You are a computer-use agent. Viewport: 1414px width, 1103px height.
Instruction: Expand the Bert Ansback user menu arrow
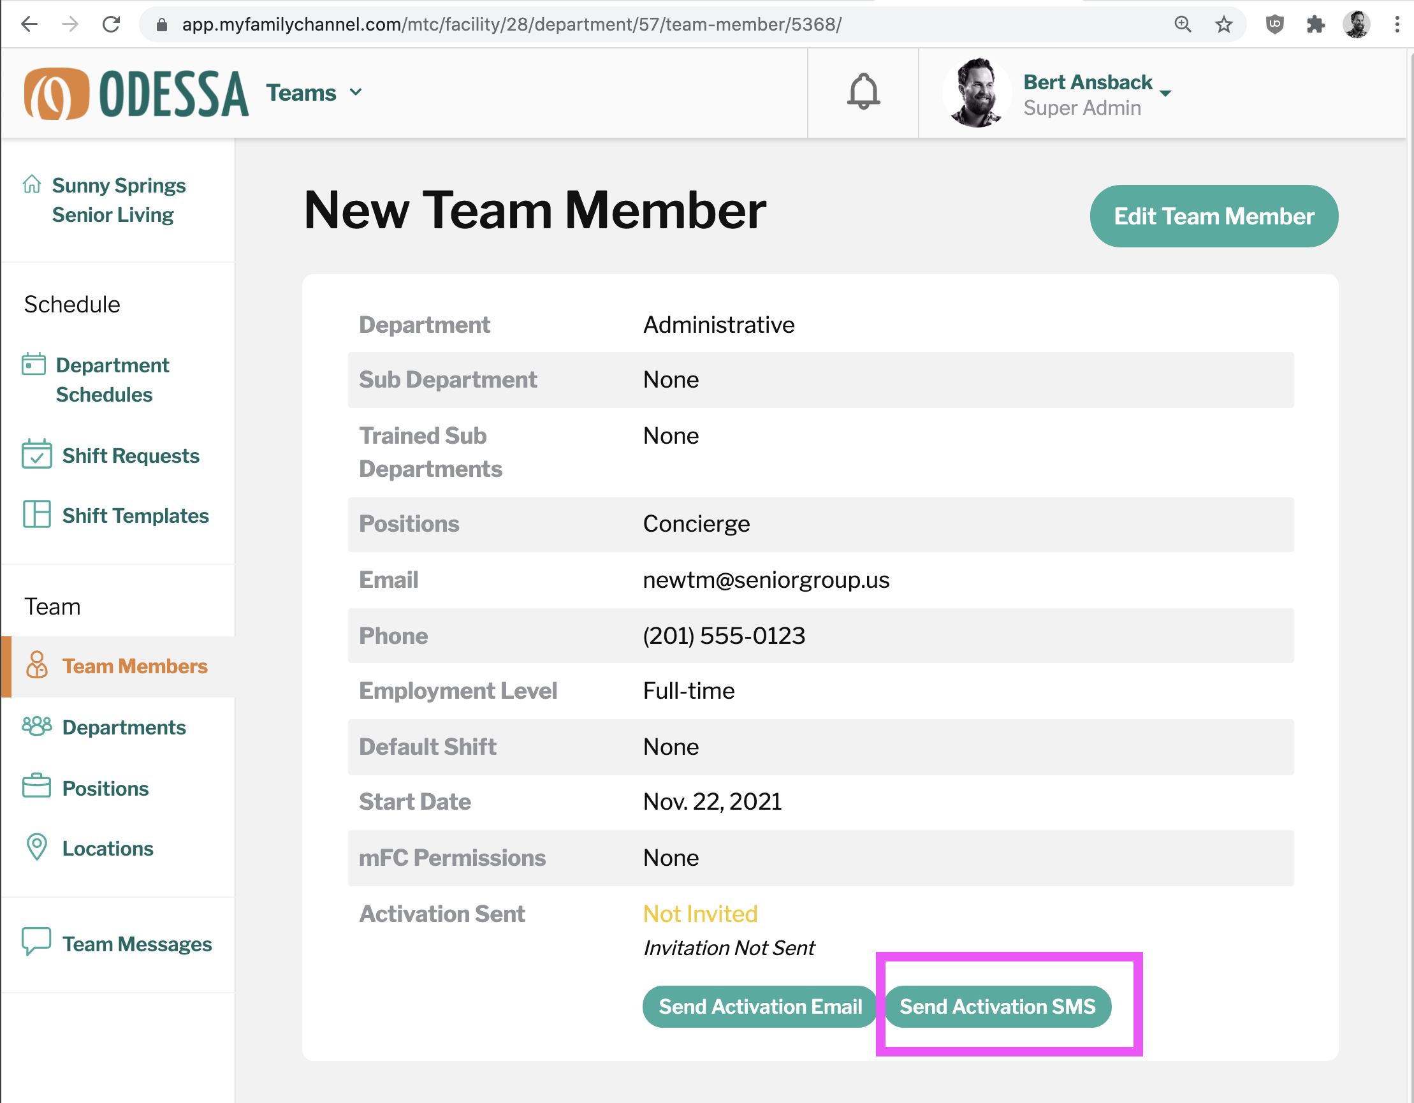(1166, 93)
